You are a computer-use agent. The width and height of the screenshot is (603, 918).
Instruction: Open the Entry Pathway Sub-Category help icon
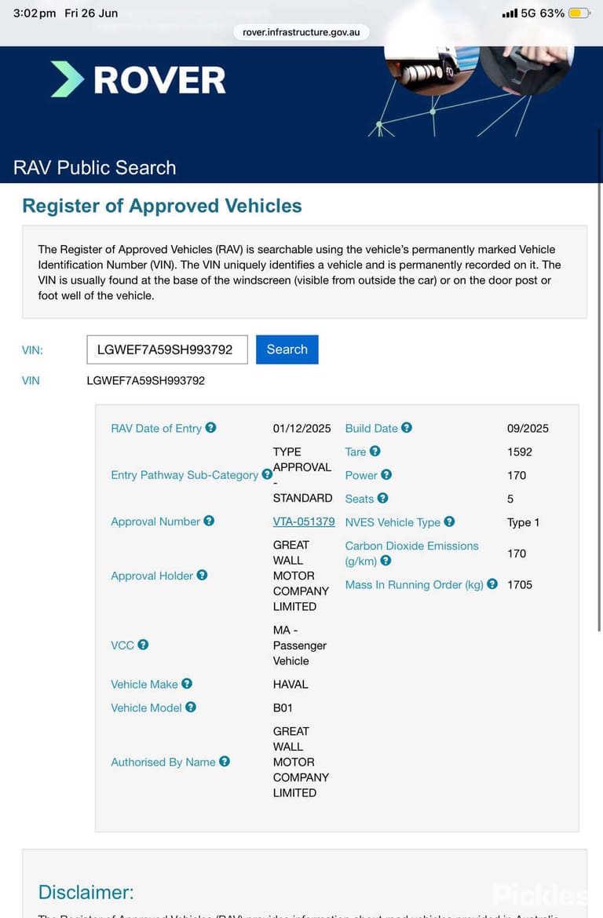[x=267, y=474]
